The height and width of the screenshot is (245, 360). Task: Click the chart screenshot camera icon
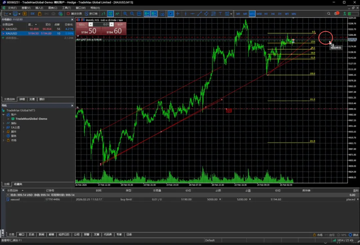click(162, 14)
